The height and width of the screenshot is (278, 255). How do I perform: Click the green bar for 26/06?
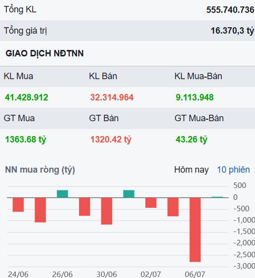pyautogui.click(x=62, y=194)
